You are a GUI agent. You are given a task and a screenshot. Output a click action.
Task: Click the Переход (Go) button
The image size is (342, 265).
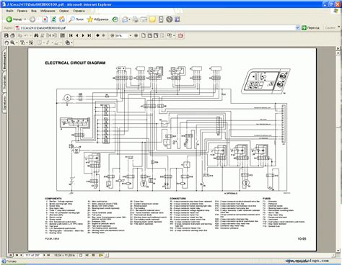(311, 28)
